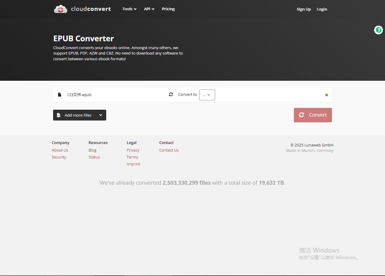Click the green browser extension icon

378,30
